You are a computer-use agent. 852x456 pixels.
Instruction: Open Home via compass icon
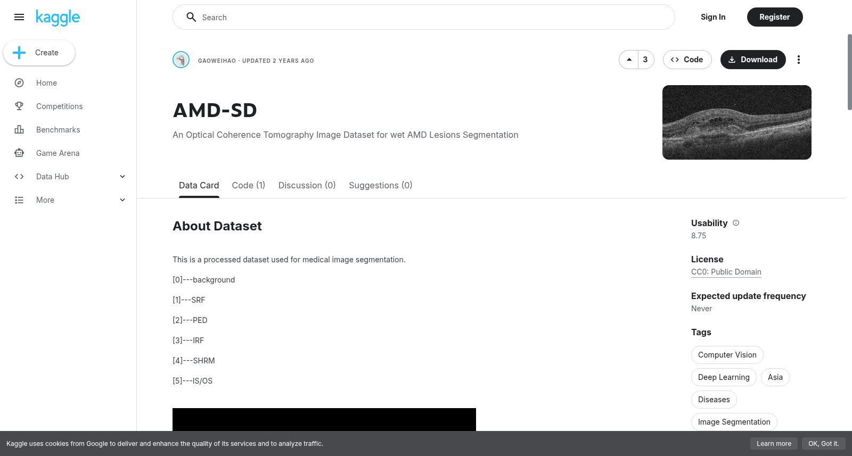click(x=19, y=83)
